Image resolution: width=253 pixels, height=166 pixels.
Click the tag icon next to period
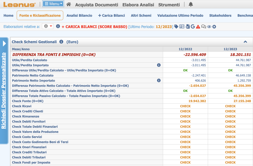[176, 27]
